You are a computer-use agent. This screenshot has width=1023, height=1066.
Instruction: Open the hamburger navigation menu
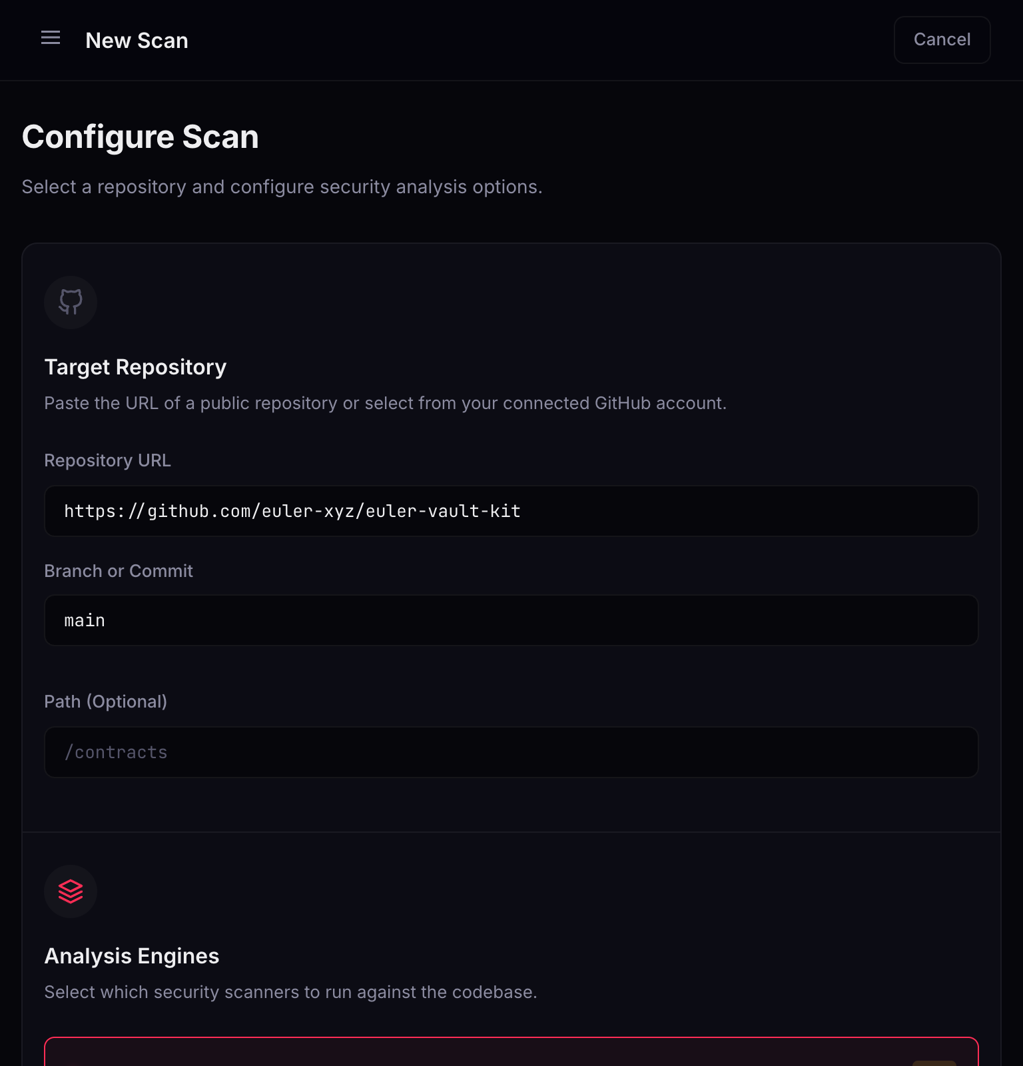tap(51, 38)
